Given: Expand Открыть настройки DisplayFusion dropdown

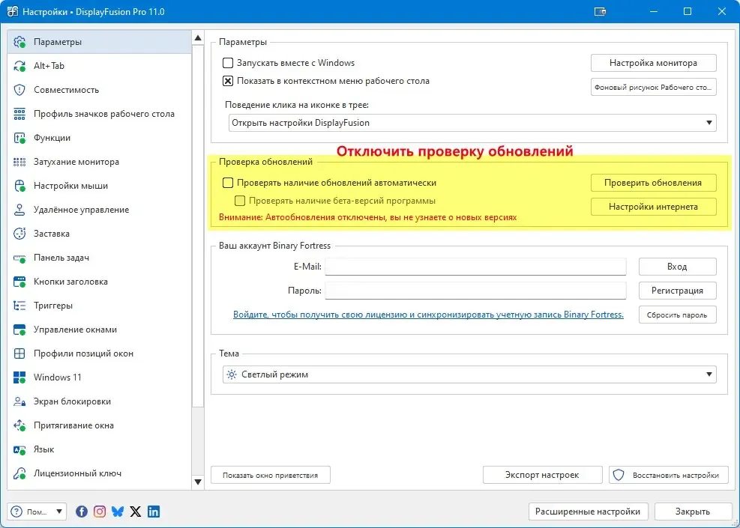Looking at the screenshot, I should [472, 123].
